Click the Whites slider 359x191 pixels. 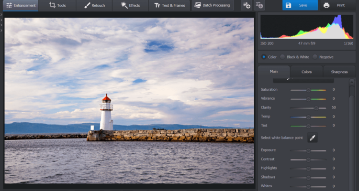(x=308, y=187)
